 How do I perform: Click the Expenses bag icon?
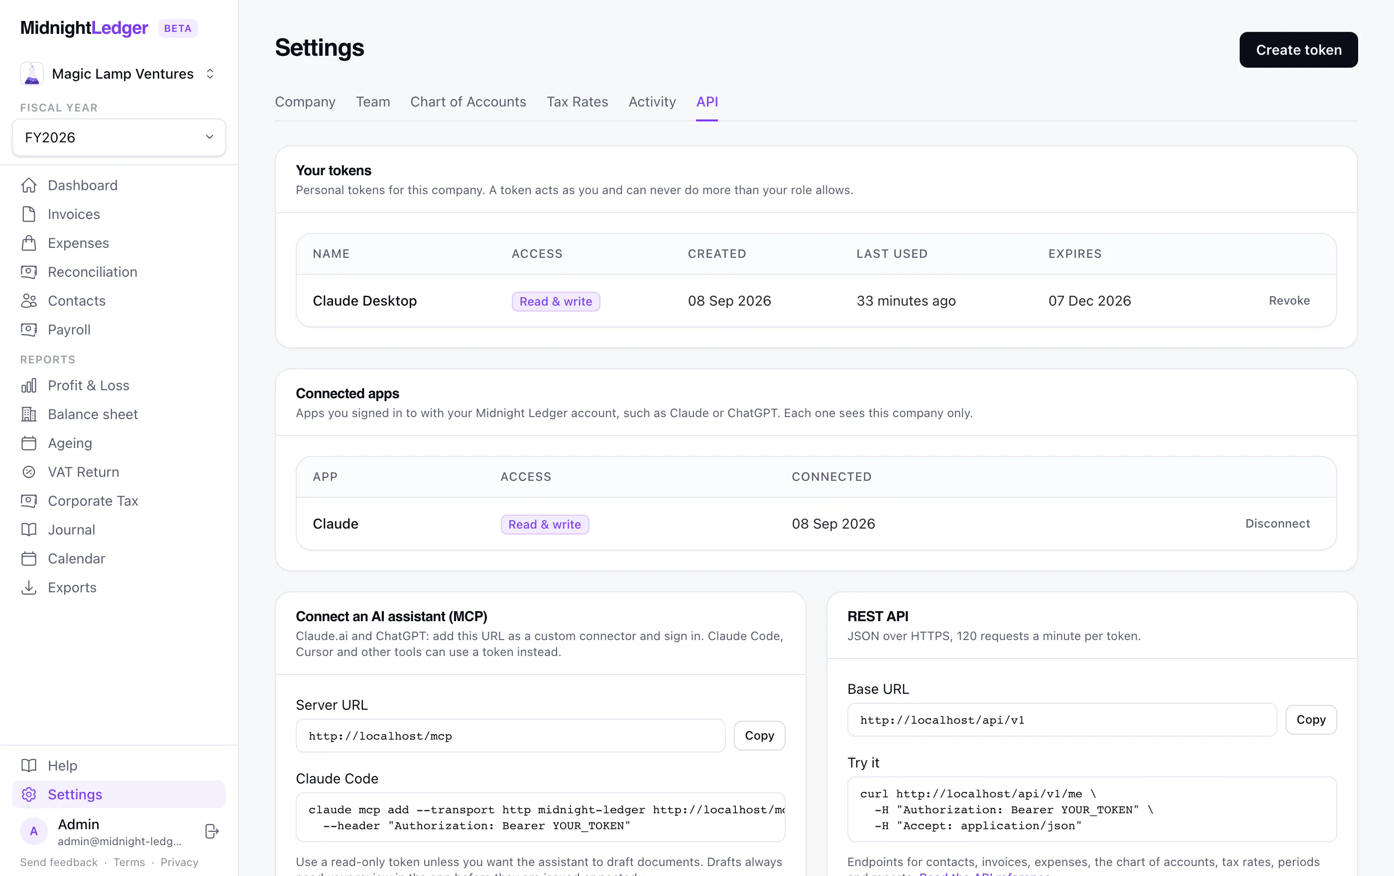coord(29,243)
